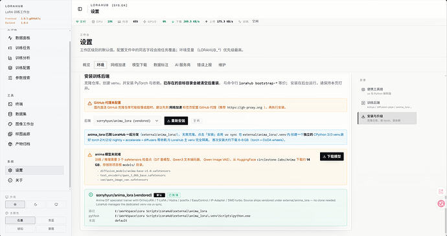
Task: Click the pink floating icon at bottom right
Action: [x=441, y=203]
